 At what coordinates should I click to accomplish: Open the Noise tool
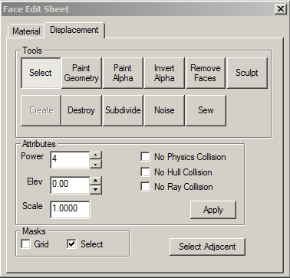click(x=164, y=110)
